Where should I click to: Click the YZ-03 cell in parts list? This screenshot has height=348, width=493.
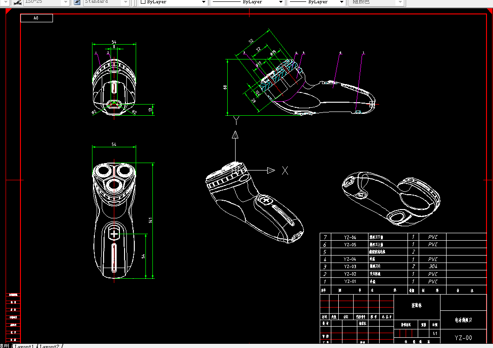click(349, 267)
